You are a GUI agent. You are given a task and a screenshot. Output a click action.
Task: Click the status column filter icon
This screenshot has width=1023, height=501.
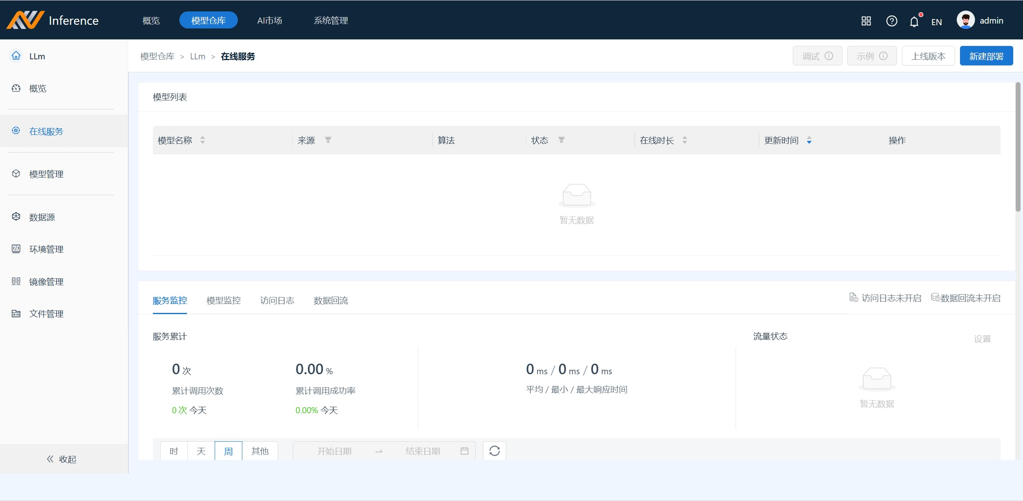[561, 140]
